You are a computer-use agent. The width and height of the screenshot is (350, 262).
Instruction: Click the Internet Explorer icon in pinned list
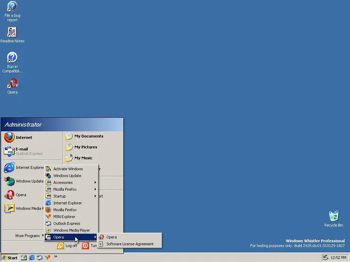(x=9, y=168)
